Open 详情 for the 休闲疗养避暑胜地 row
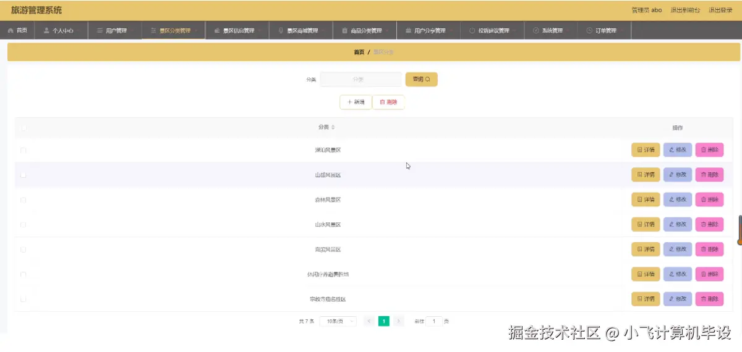742x352 pixels. pyautogui.click(x=646, y=274)
